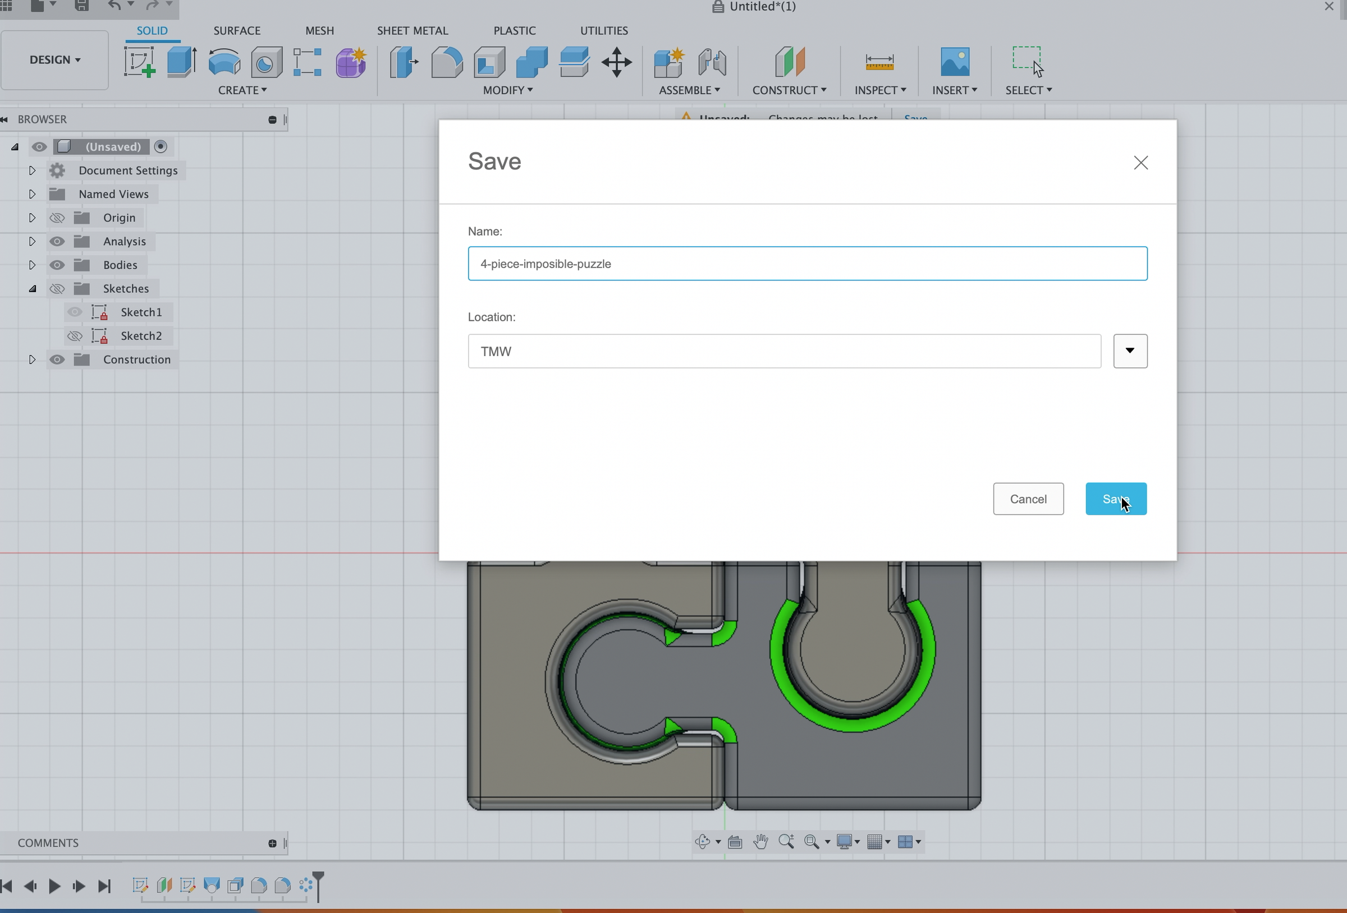Select the Revolve tool
The height and width of the screenshot is (913, 1347).
pos(224,62)
